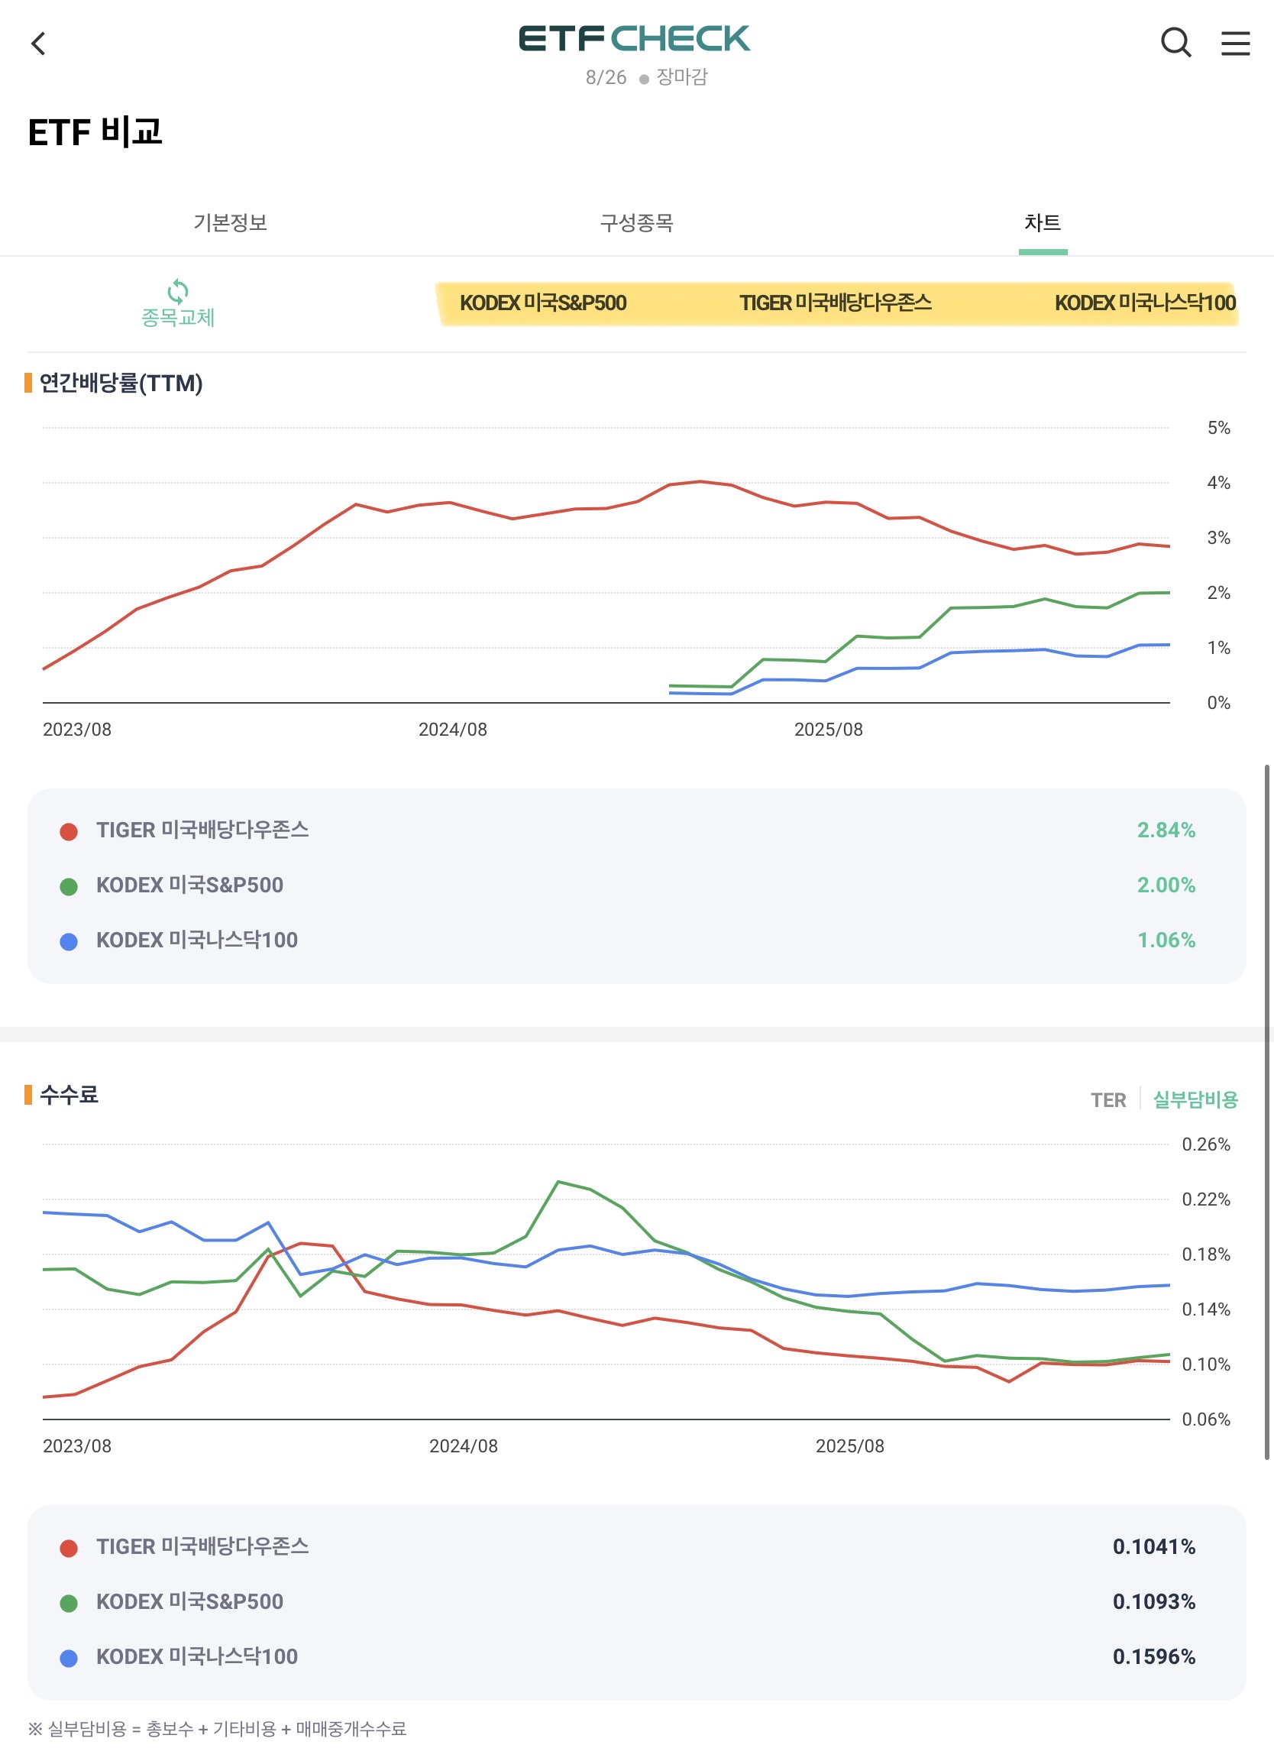
Task: Select the 차트 tab
Action: pyautogui.click(x=1043, y=223)
